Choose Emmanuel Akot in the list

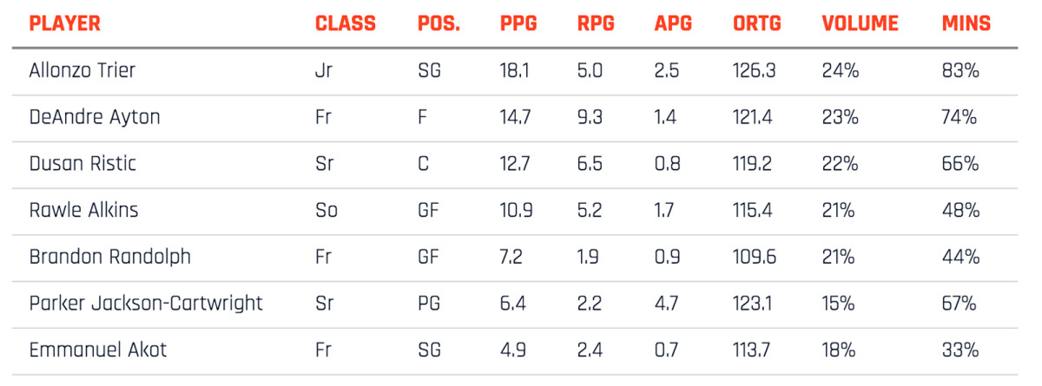pos(98,350)
